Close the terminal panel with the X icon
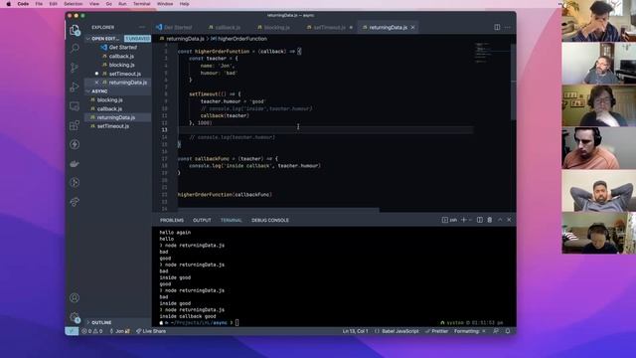Viewport: 636px width, 358px height. [509, 220]
